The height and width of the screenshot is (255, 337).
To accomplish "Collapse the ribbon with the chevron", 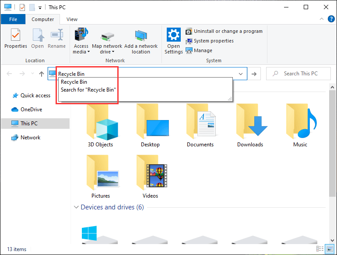I will pos(322,19).
